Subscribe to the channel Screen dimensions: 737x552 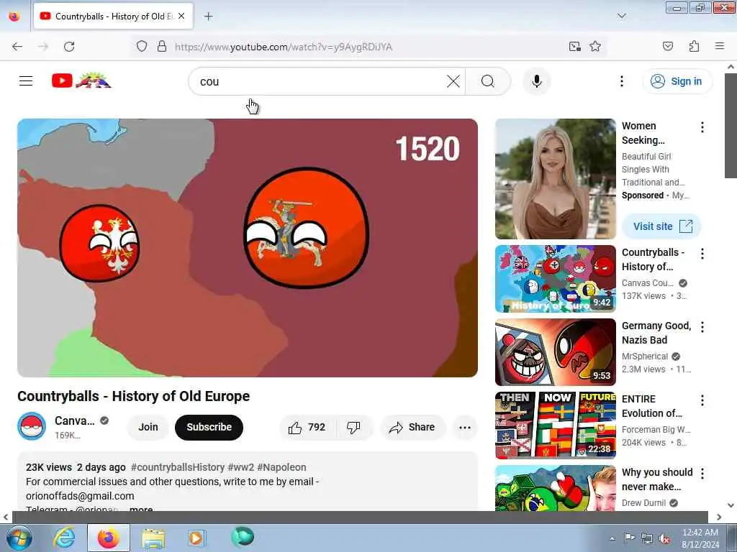point(209,427)
